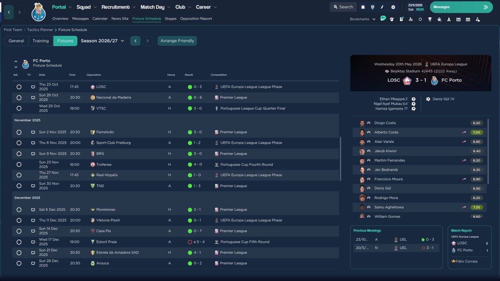Open the Career dropdown menu
The height and width of the screenshot is (281, 500).
point(206,7)
